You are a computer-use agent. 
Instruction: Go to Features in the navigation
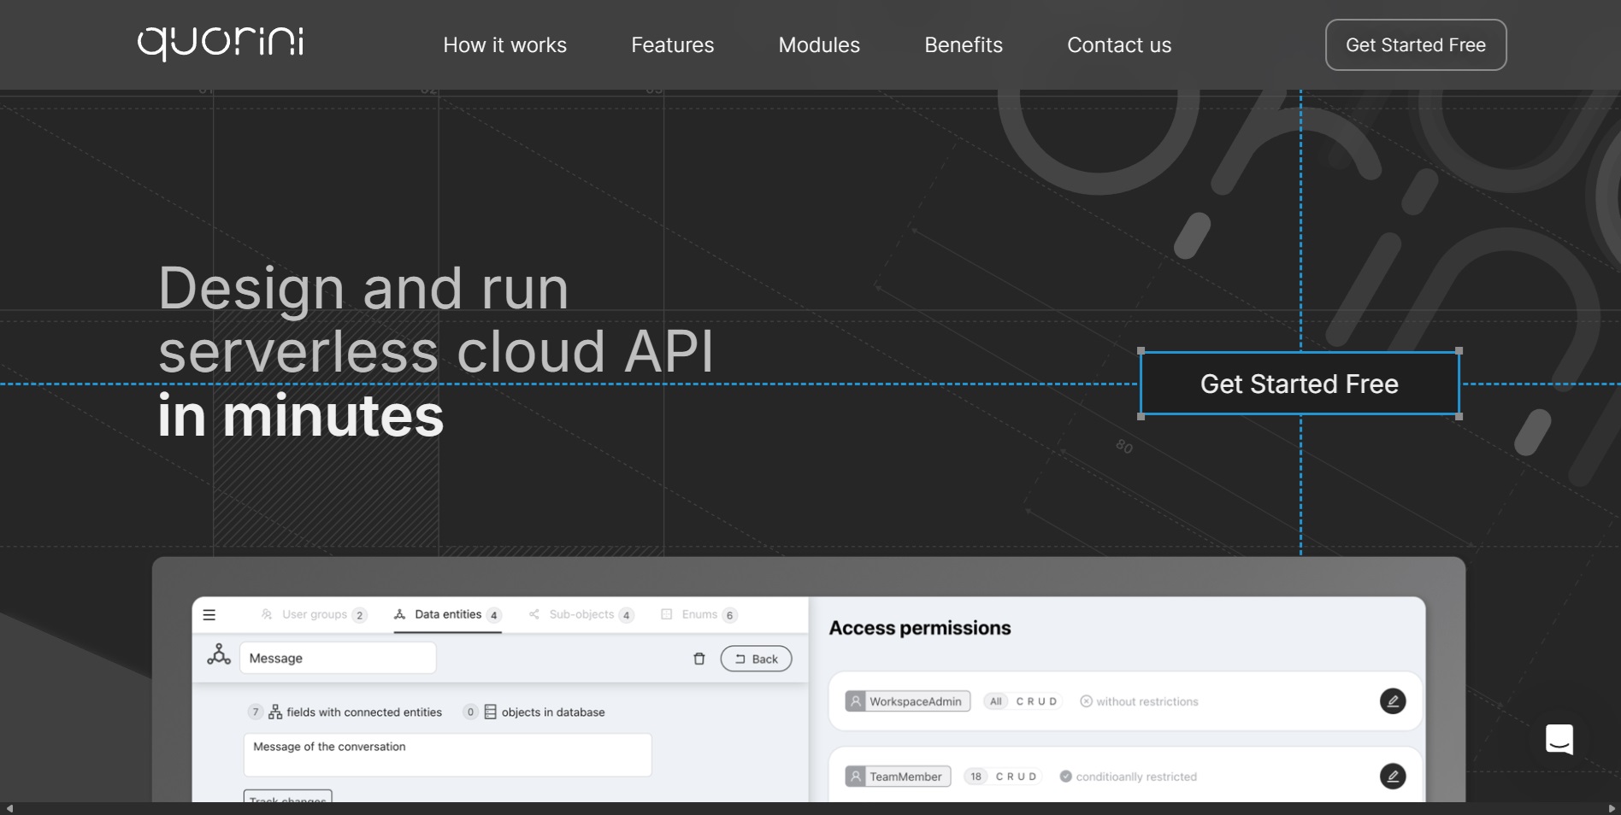click(672, 45)
